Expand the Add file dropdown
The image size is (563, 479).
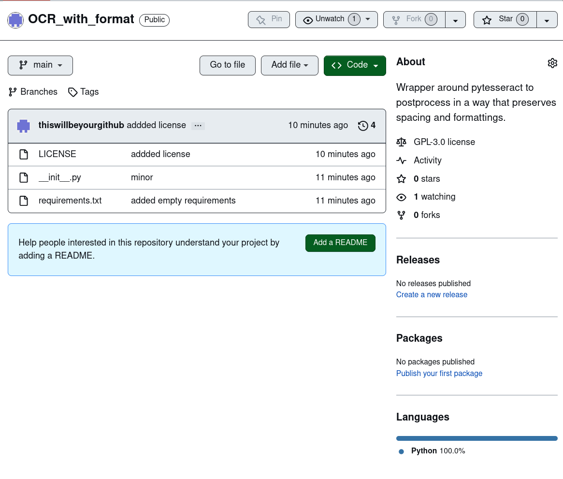pos(289,65)
